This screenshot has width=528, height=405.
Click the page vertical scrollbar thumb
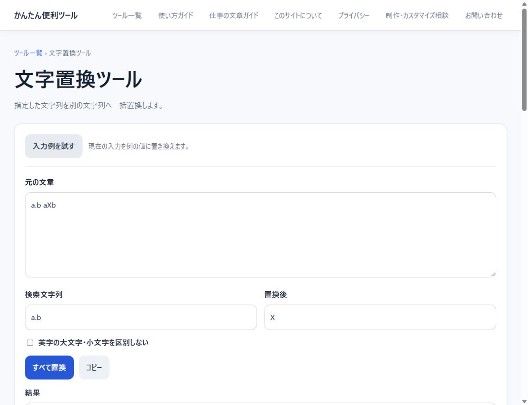point(524,60)
